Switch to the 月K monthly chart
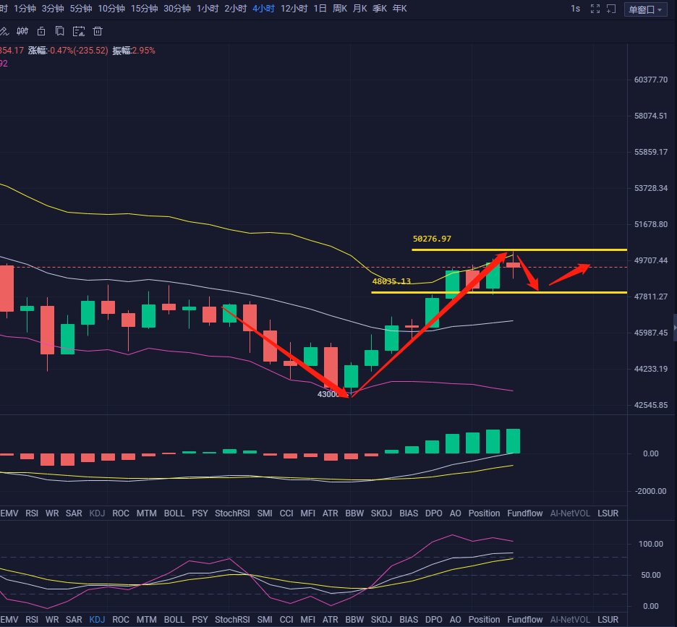Viewport: 677px width, 627px height. click(x=359, y=9)
